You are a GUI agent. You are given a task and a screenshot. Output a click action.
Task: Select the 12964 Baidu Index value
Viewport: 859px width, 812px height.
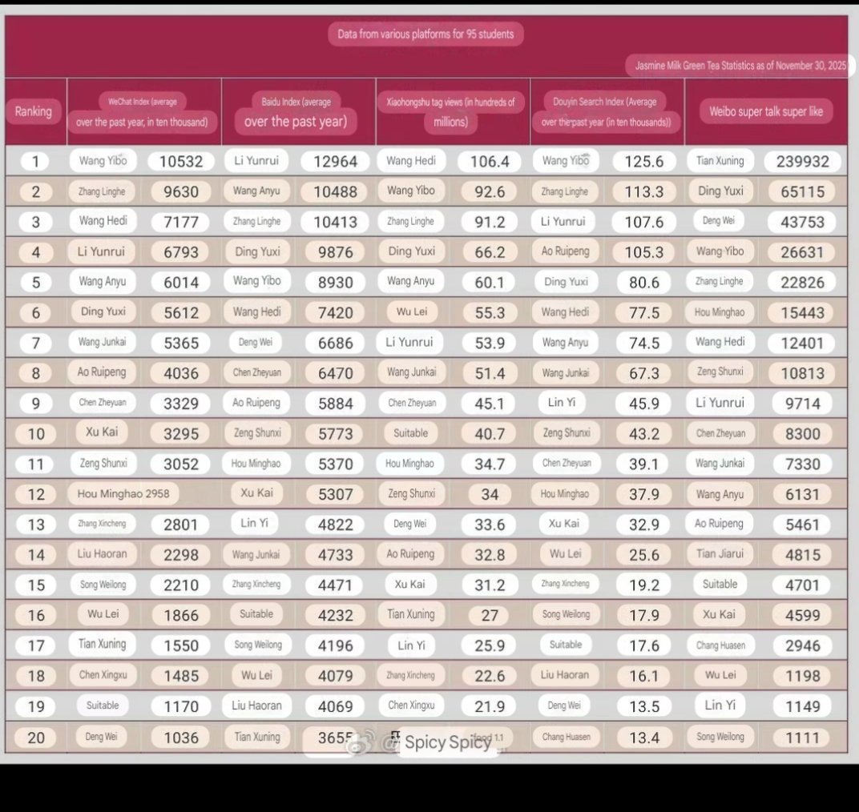[335, 160]
